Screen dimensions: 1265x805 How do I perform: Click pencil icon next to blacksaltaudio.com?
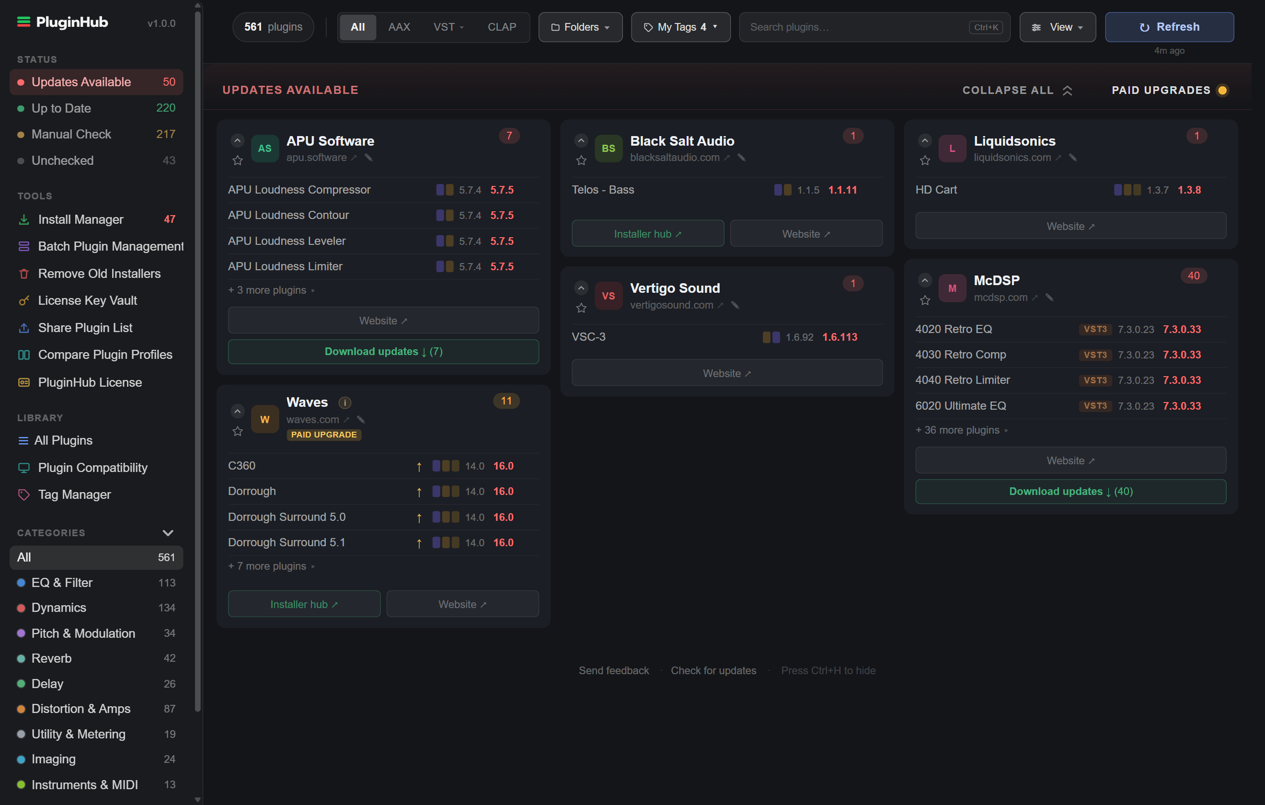coord(742,158)
